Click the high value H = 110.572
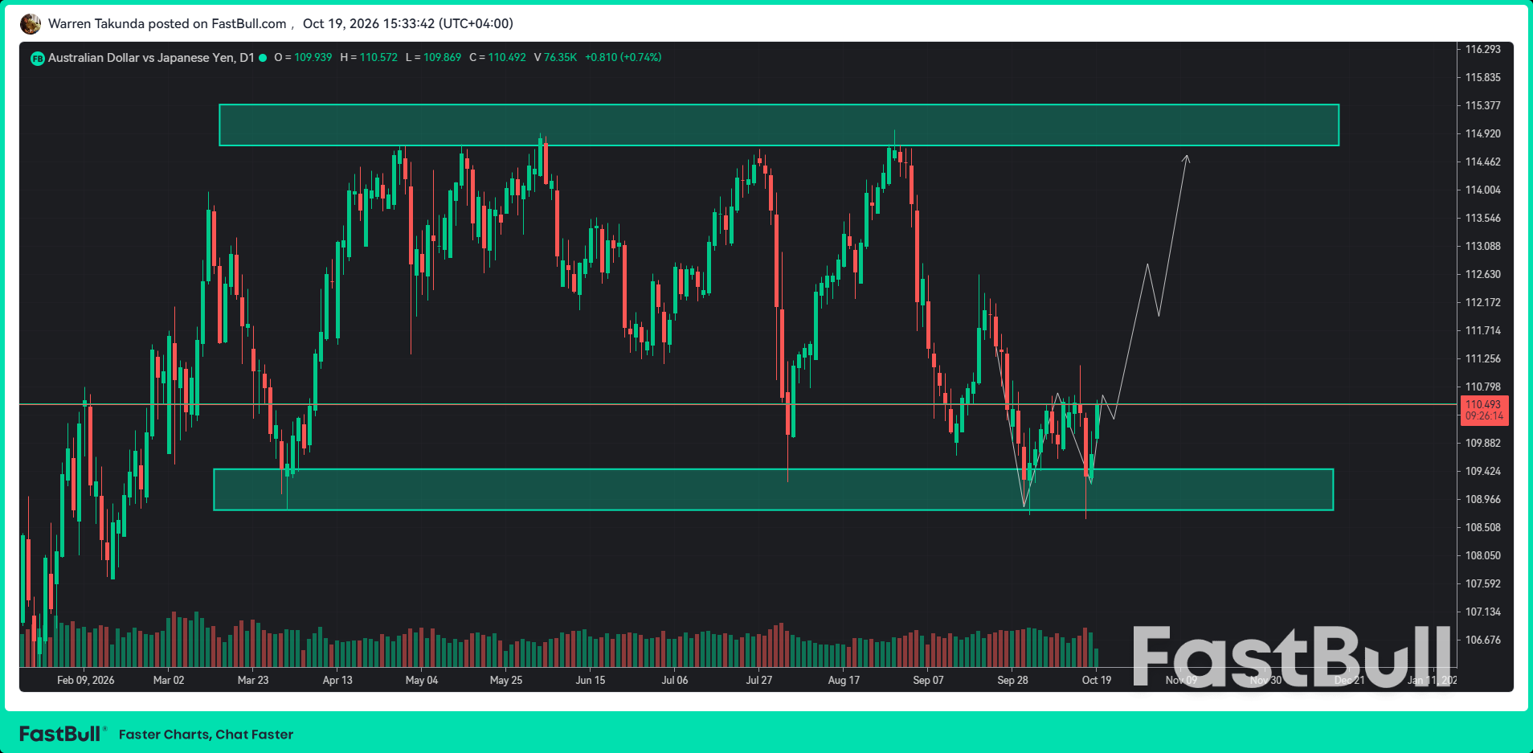The width and height of the screenshot is (1533, 753). [x=369, y=57]
